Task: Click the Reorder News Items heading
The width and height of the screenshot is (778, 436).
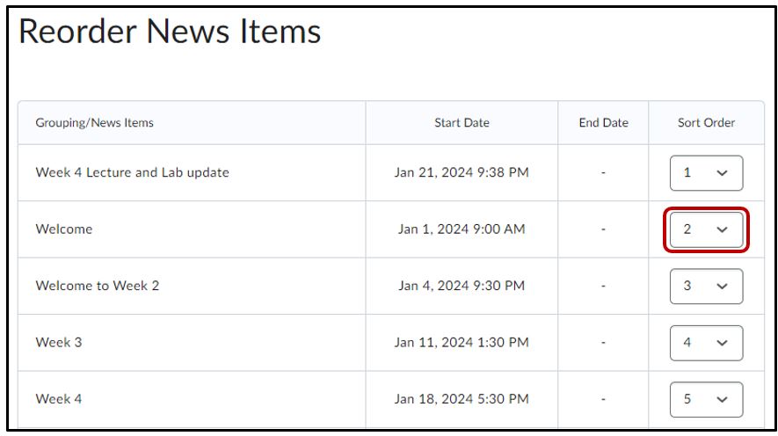Action: pos(170,33)
